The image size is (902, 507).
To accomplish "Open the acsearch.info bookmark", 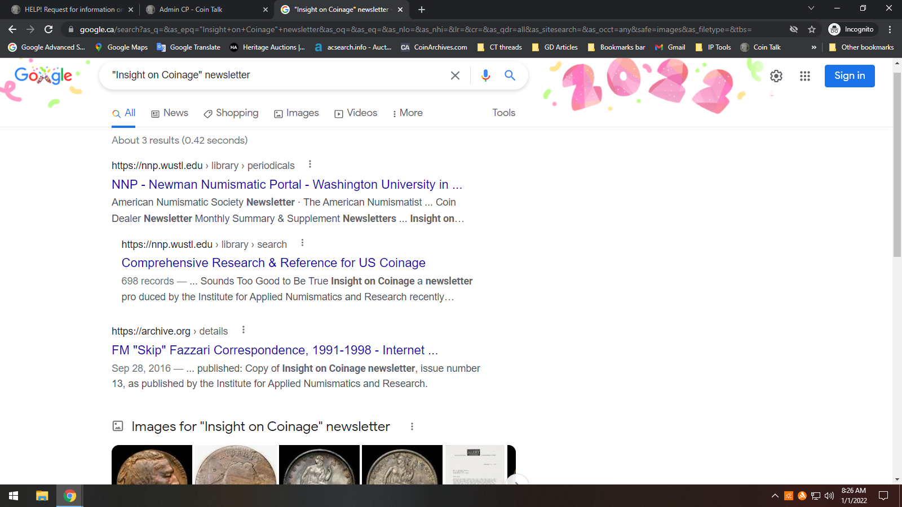I will pos(353,47).
